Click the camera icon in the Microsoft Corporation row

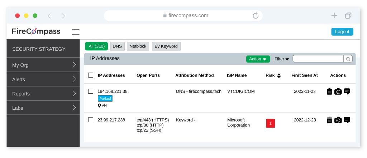(x=338, y=120)
